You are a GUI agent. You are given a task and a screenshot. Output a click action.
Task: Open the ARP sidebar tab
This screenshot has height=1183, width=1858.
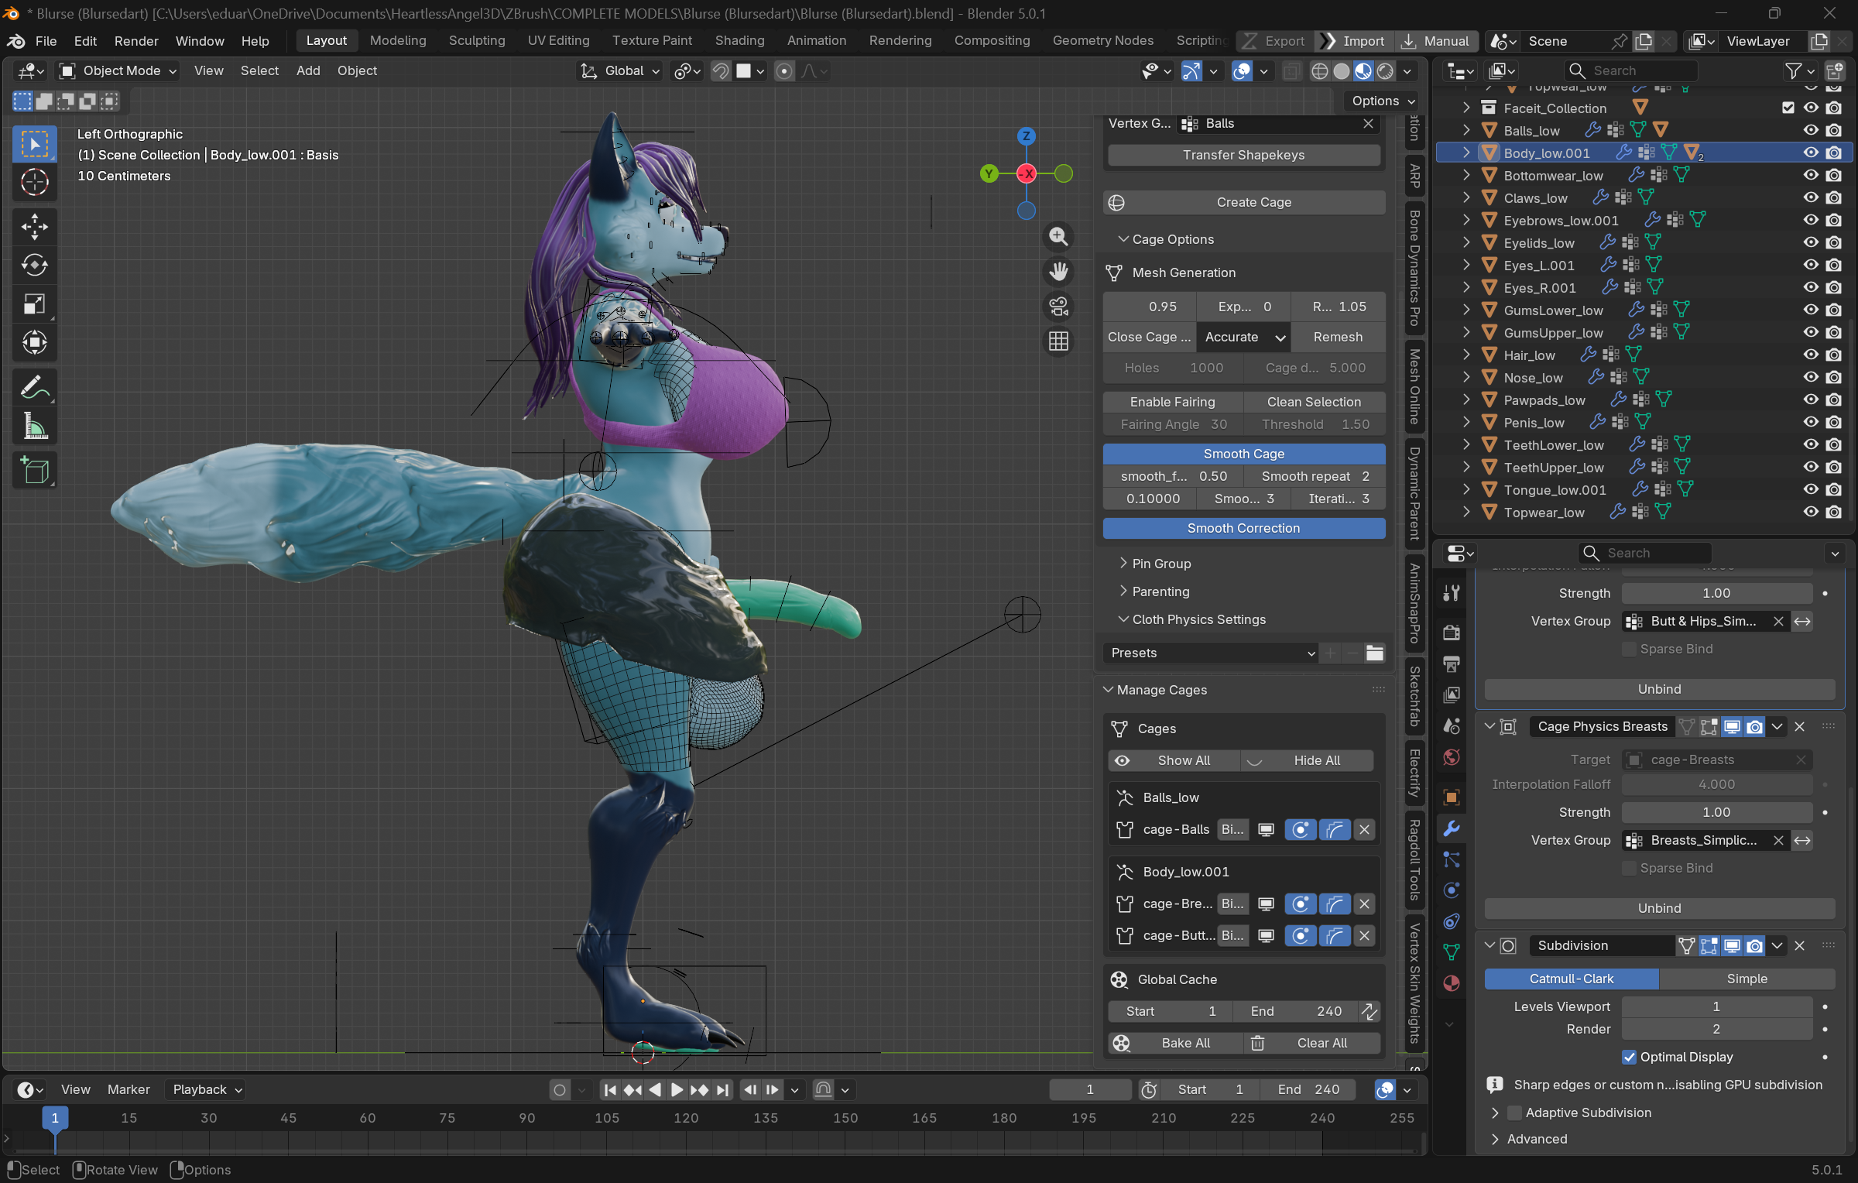point(1415,176)
